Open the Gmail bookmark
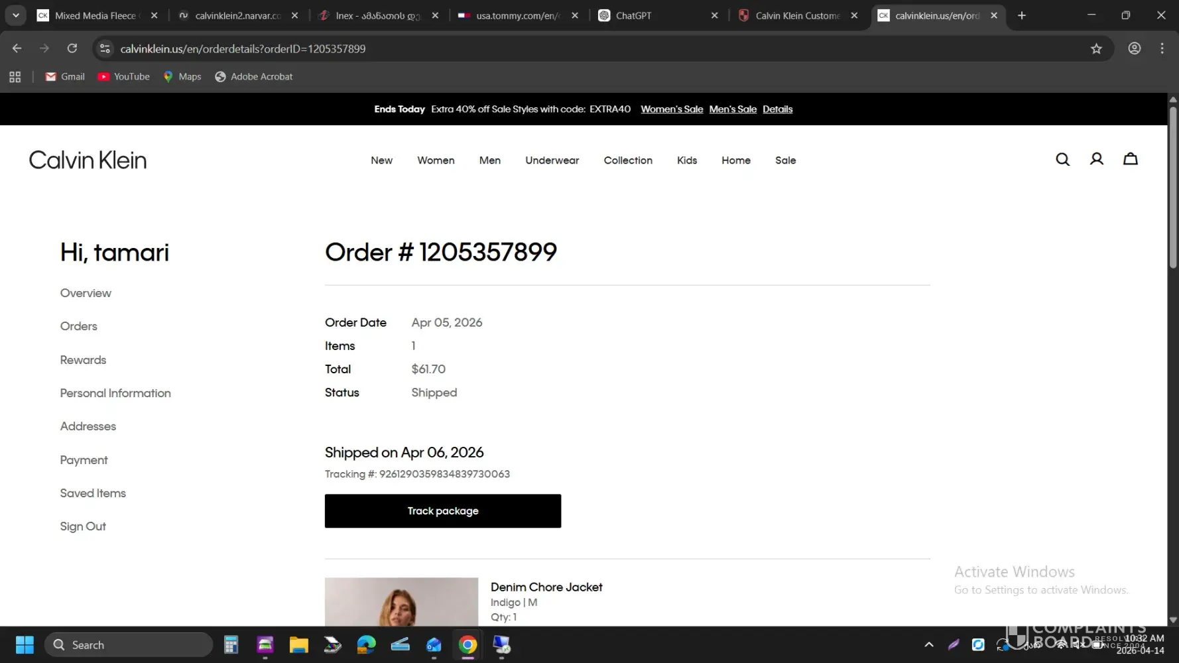This screenshot has height=663, width=1179. click(x=65, y=77)
